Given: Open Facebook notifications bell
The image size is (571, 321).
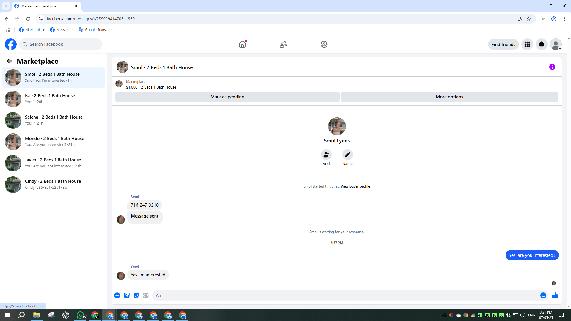Looking at the screenshot, I should (541, 44).
